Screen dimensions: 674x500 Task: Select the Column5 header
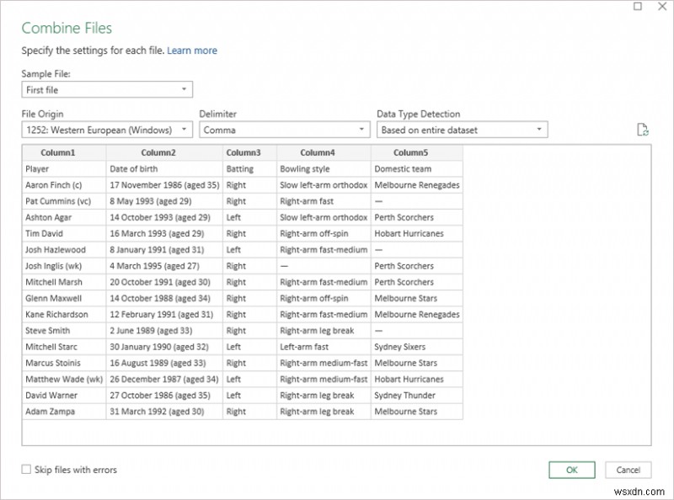coord(411,152)
